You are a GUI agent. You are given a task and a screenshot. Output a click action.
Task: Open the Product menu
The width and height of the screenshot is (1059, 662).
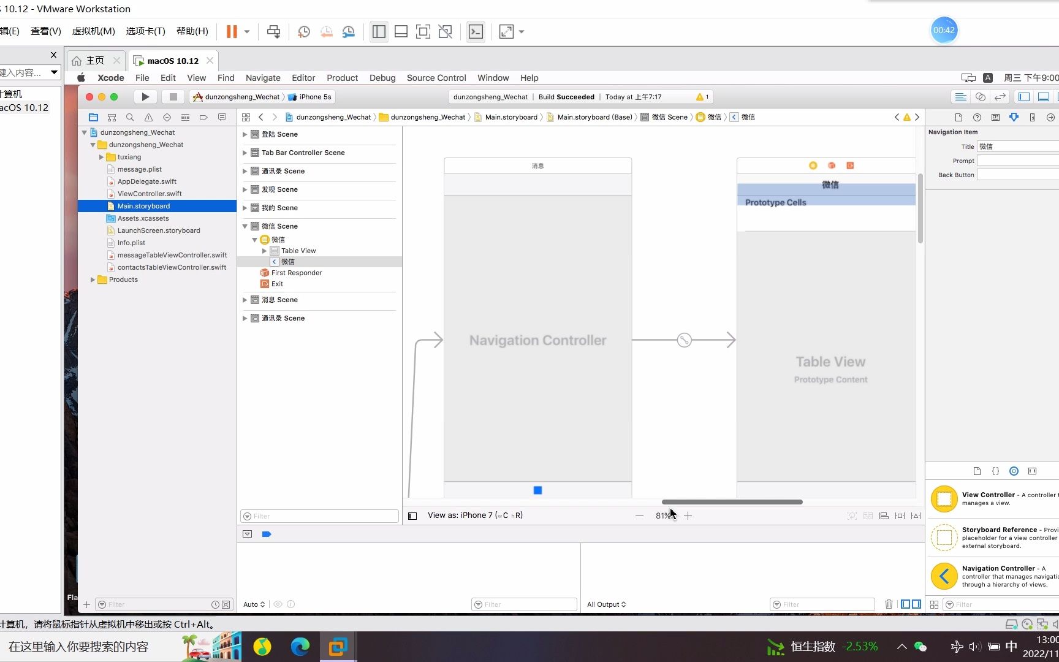click(342, 78)
